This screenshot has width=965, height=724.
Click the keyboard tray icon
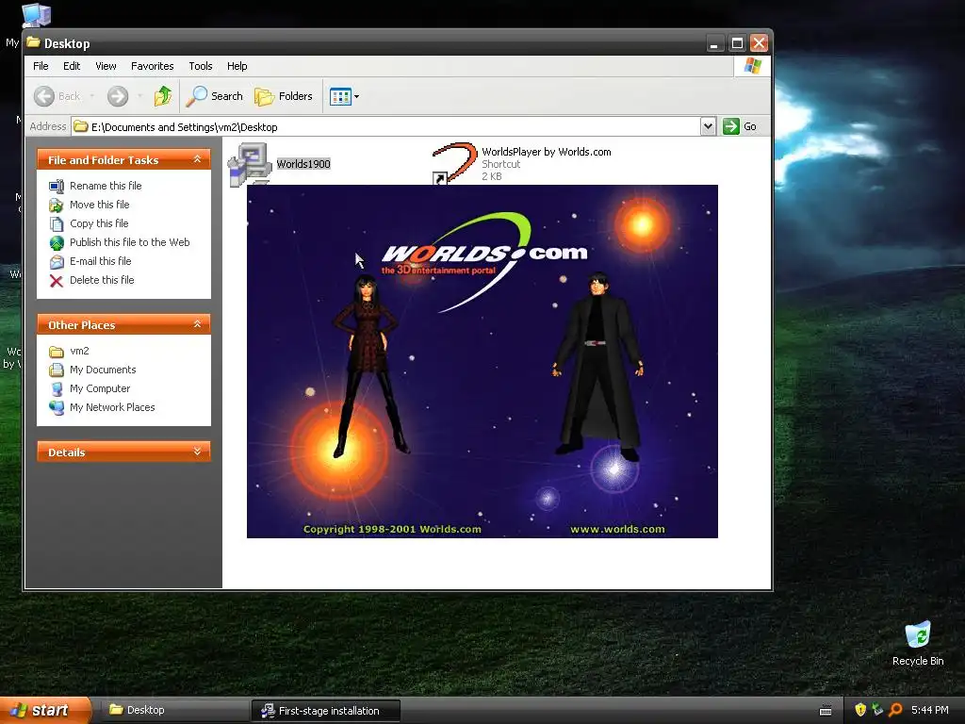[x=826, y=711]
